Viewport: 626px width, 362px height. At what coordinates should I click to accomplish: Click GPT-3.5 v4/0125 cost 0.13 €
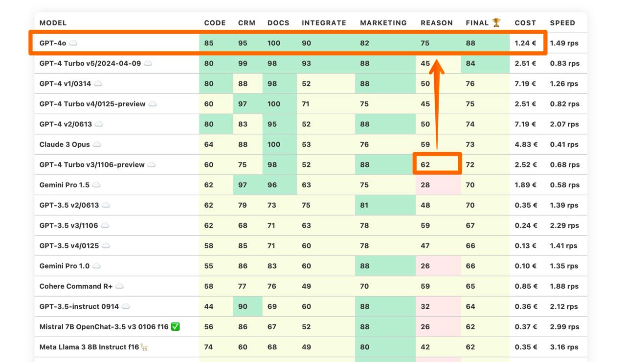point(525,245)
